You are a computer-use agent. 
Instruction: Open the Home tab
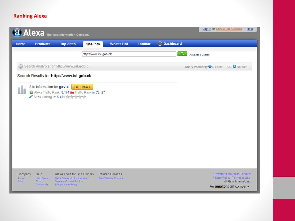click(x=20, y=44)
